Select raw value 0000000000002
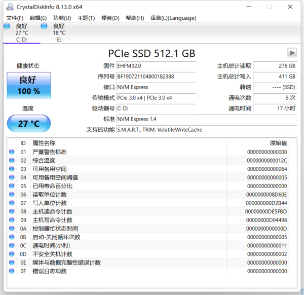Viewport: 304px width, 295px height. click(x=267, y=254)
